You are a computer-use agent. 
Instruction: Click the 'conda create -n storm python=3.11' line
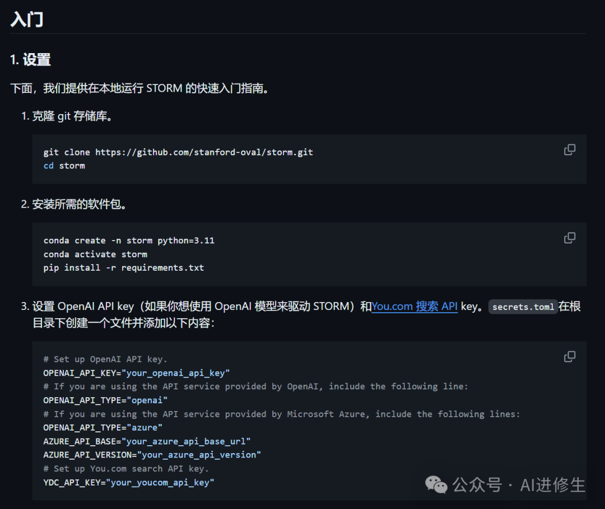coord(129,241)
